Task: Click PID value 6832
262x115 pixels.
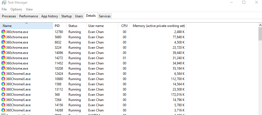Action: click(58, 42)
